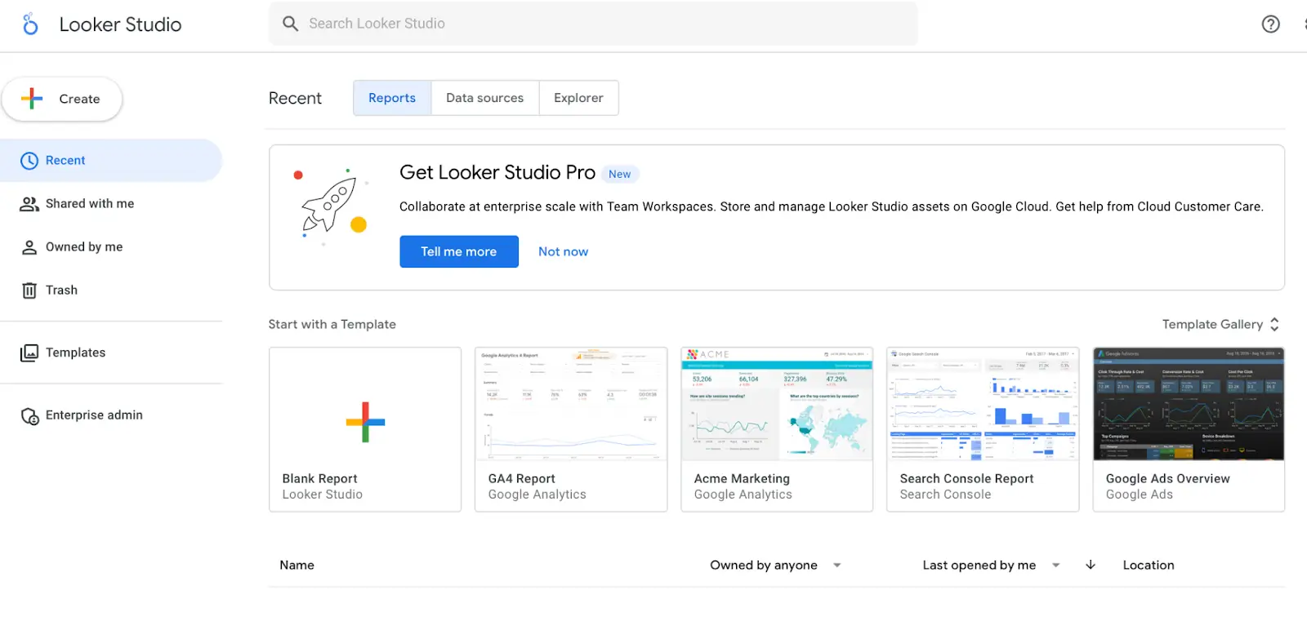
Task: Open Templates in the sidebar
Action: (x=111, y=353)
